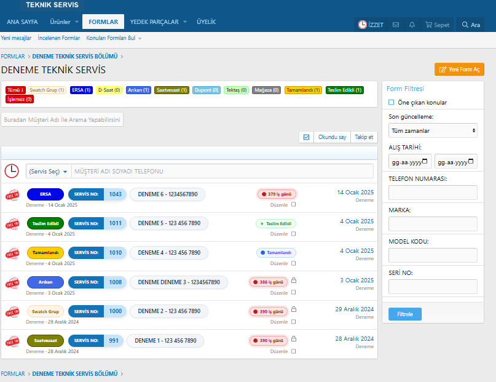This screenshot has width=496, height=382.
Task: Tick the Düzenle checkbox on the DENEME 1 row
Action: pos(294,351)
